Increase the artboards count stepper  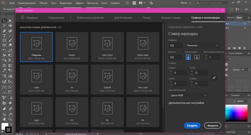pos(206,56)
